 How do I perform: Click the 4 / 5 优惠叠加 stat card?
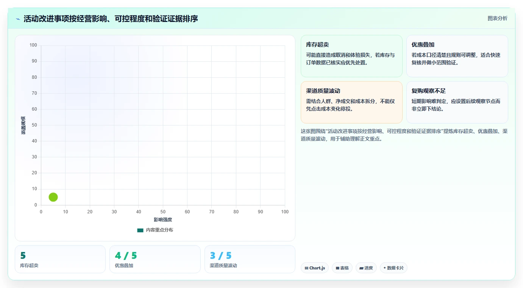click(x=155, y=259)
